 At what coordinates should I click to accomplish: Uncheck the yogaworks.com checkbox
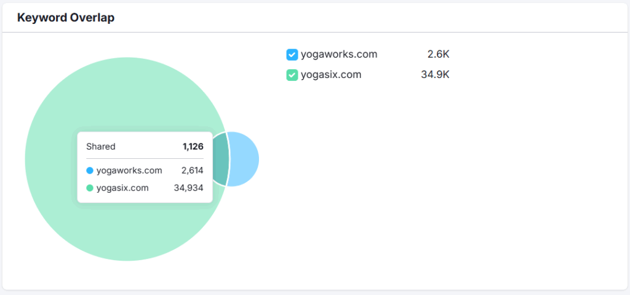tap(292, 55)
